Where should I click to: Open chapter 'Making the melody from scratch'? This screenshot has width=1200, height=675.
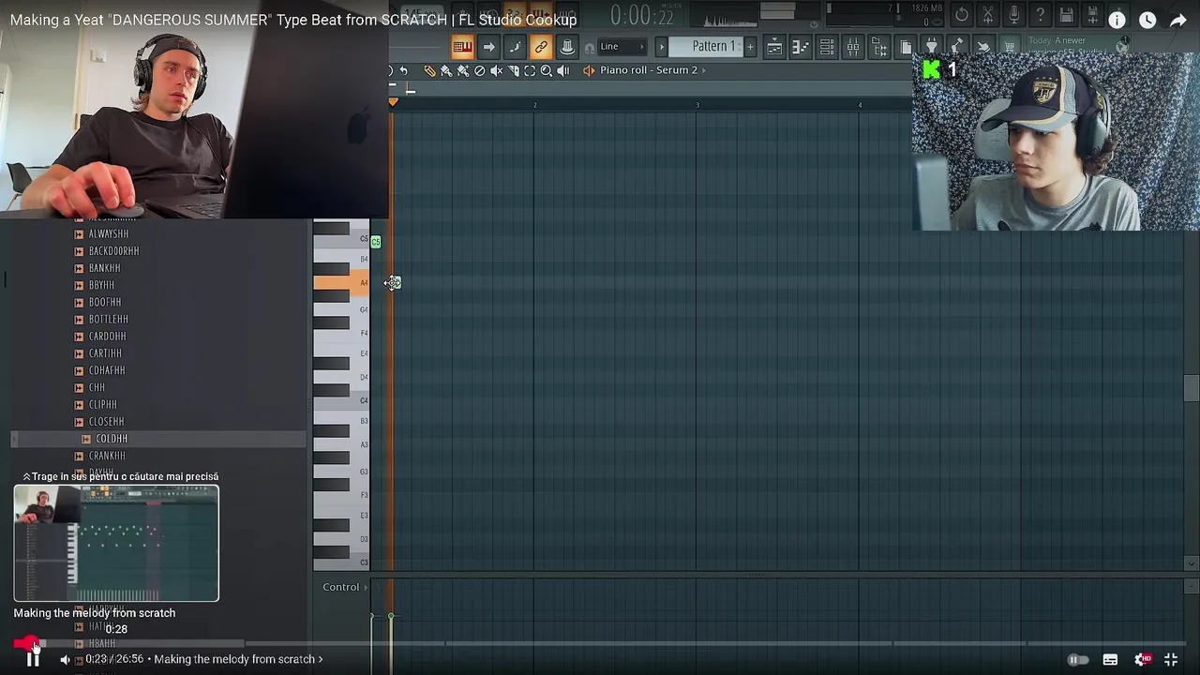(x=238, y=659)
